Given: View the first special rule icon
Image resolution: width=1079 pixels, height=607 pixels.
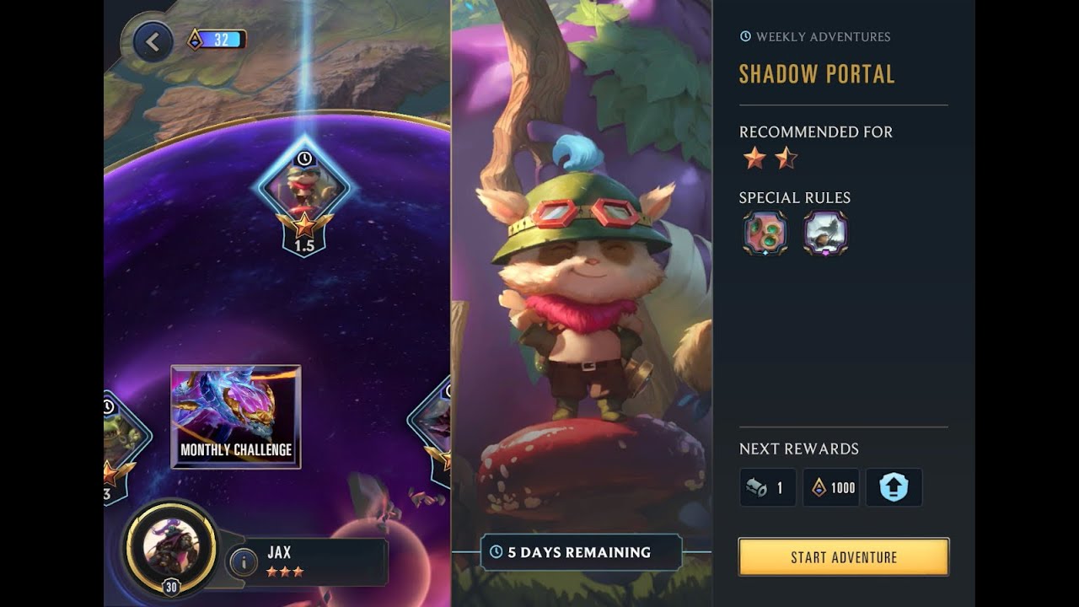Looking at the screenshot, I should point(765,233).
